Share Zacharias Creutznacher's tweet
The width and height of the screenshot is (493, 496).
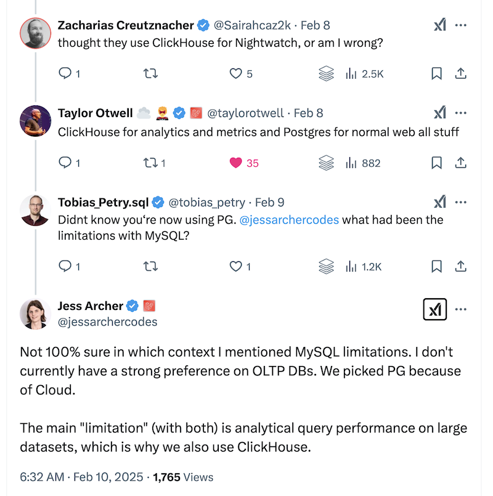[x=460, y=74]
